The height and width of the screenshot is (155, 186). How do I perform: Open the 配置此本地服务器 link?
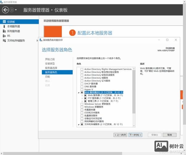95,33
